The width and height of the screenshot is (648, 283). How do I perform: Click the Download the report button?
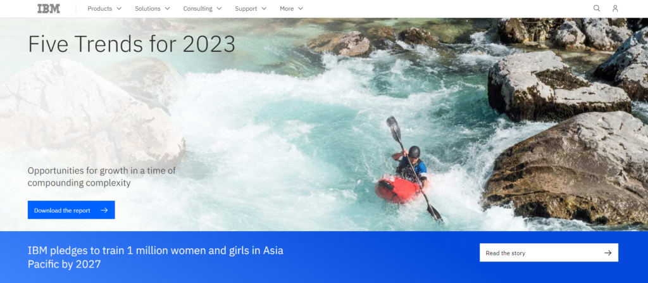click(x=71, y=210)
